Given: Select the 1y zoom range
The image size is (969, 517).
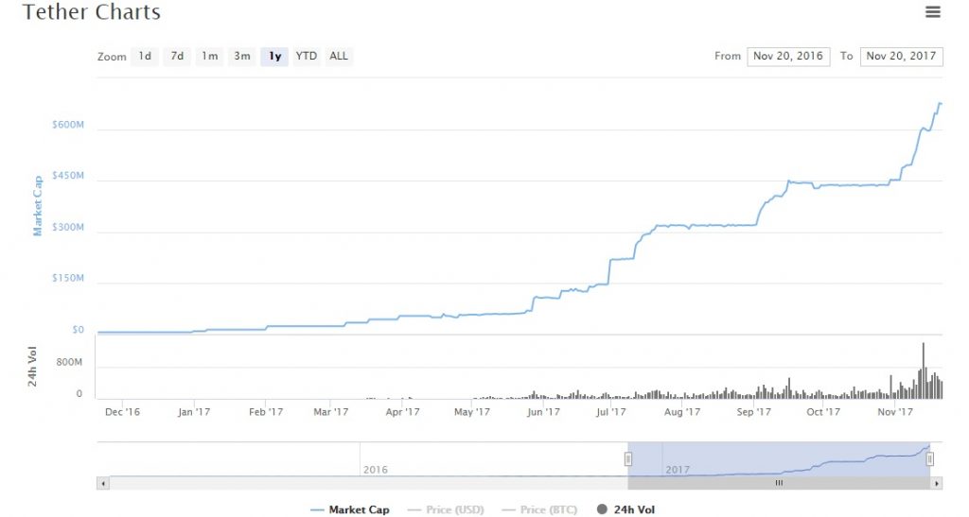Looking at the screenshot, I should coord(274,56).
